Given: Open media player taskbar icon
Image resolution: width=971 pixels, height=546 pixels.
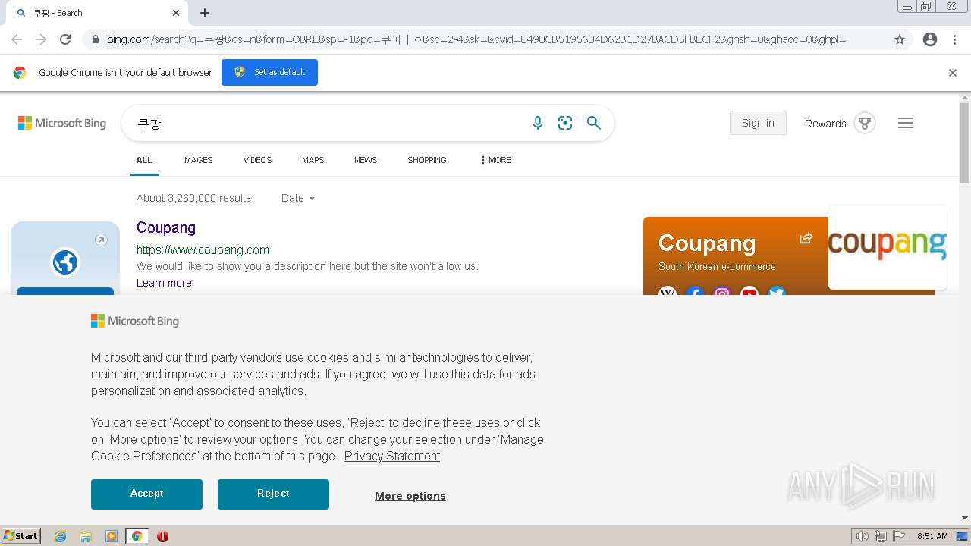Looking at the screenshot, I should [112, 536].
